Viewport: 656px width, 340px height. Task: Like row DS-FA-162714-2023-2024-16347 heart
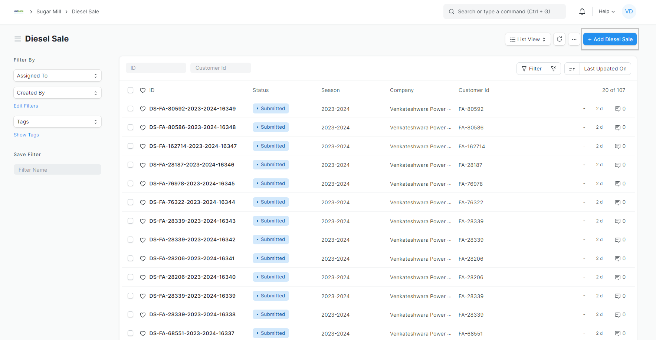click(142, 146)
